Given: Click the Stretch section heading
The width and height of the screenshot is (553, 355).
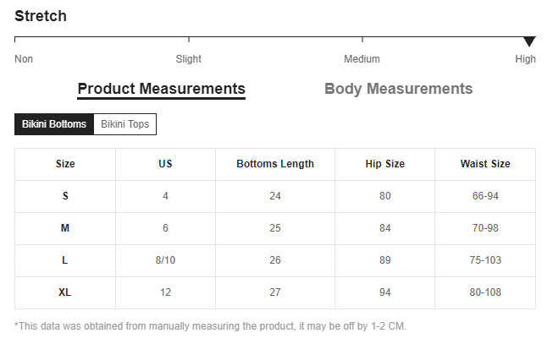Looking at the screenshot, I should click(41, 16).
